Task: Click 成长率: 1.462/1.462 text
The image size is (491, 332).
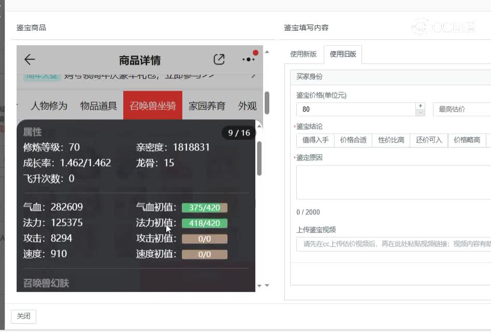Action: point(67,163)
